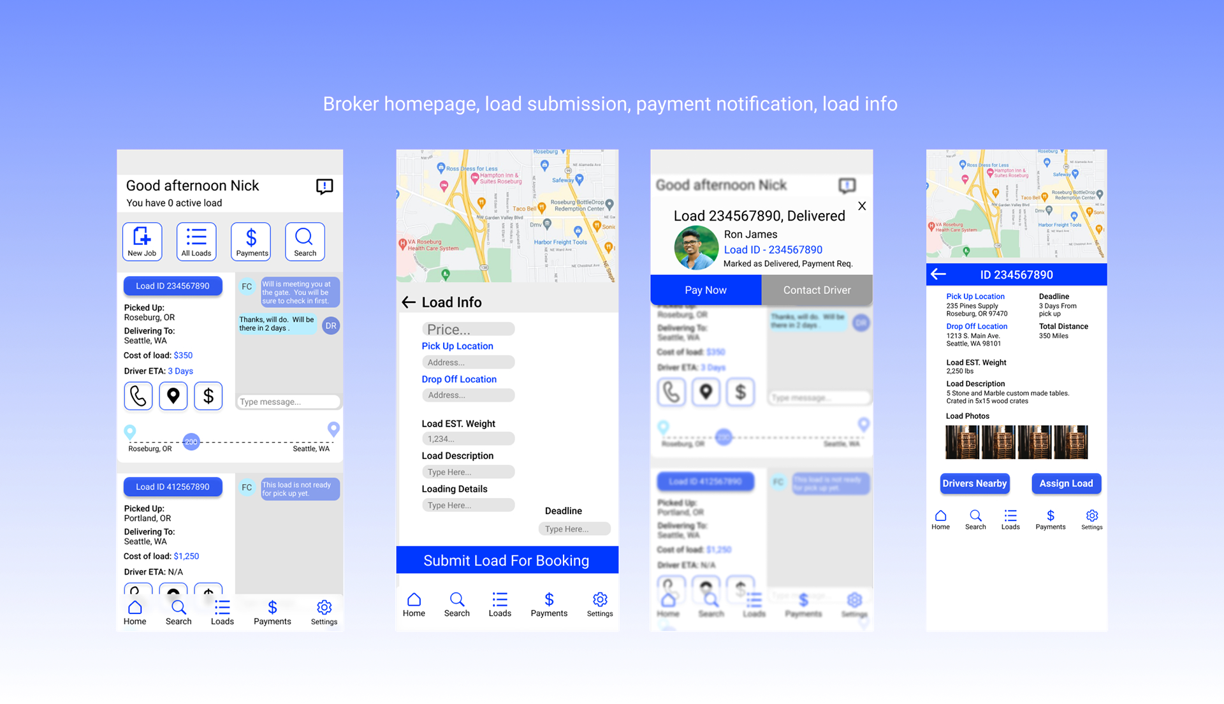Click Pick Up Location address field
1224x704 pixels.
tap(468, 362)
